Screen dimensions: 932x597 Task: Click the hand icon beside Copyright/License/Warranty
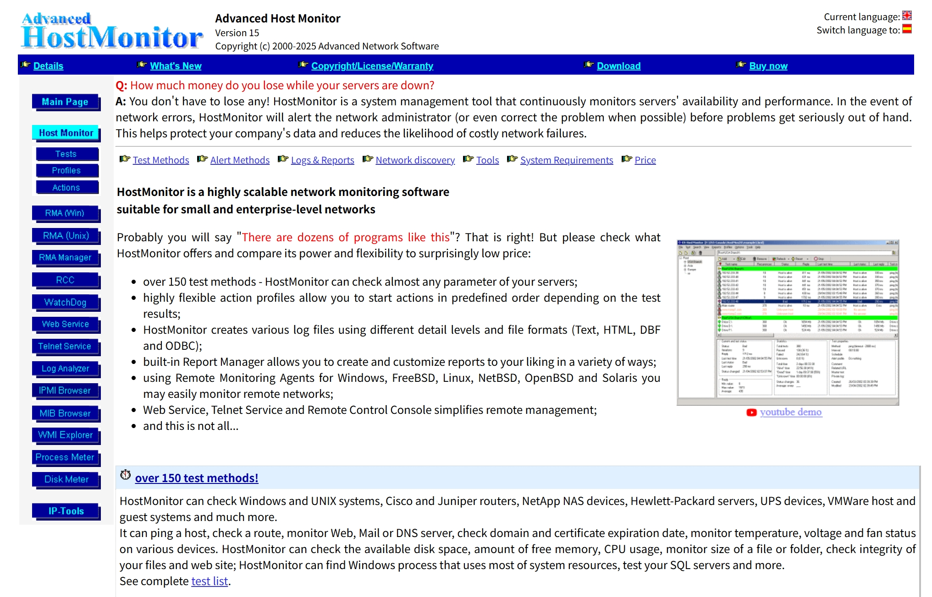coord(303,65)
